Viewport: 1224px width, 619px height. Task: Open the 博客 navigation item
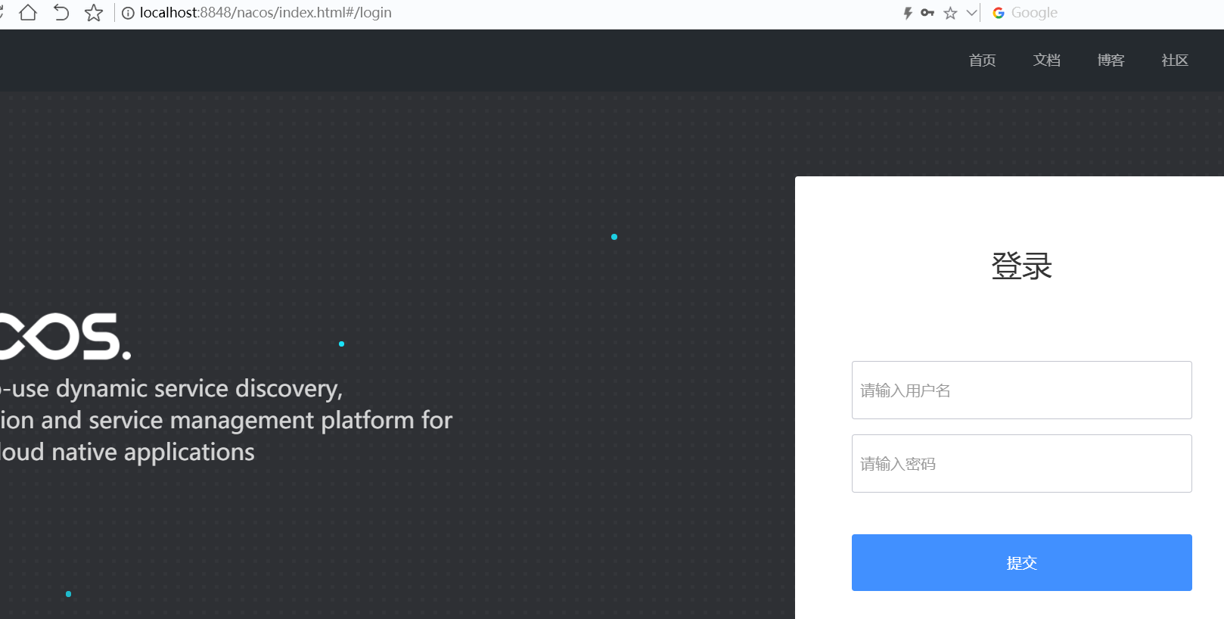(x=1111, y=61)
